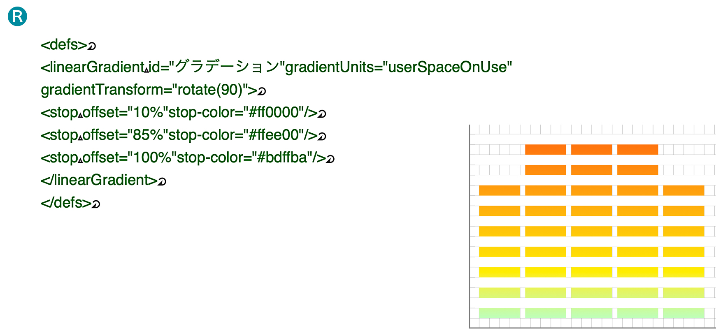
Task: Click the return marker after rotate(90)">
Action: [262, 91]
